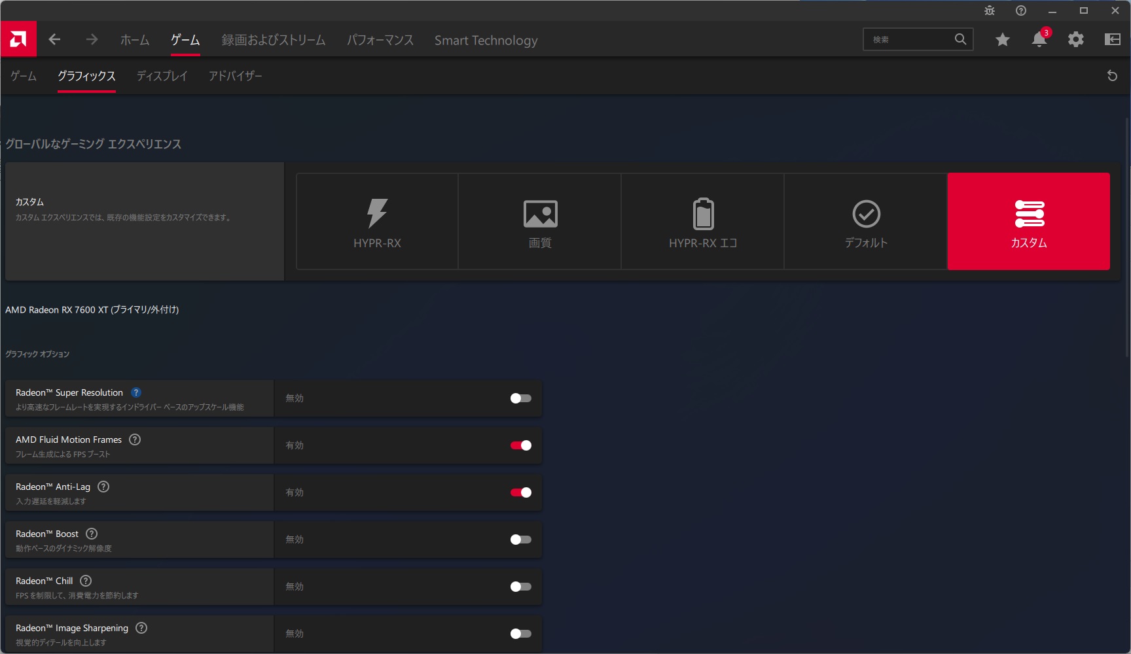1131x654 pixels.
Task: Open the パフォーマンス menu tab
Action: [380, 40]
